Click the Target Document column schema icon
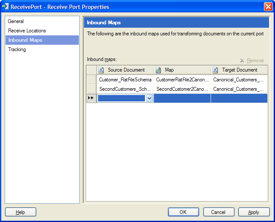The image size is (275, 222). pos(215,70)
